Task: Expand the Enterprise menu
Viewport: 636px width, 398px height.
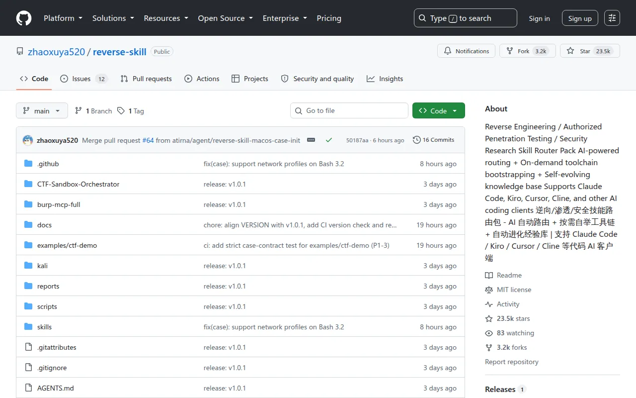Action: [x=285, y=18]
